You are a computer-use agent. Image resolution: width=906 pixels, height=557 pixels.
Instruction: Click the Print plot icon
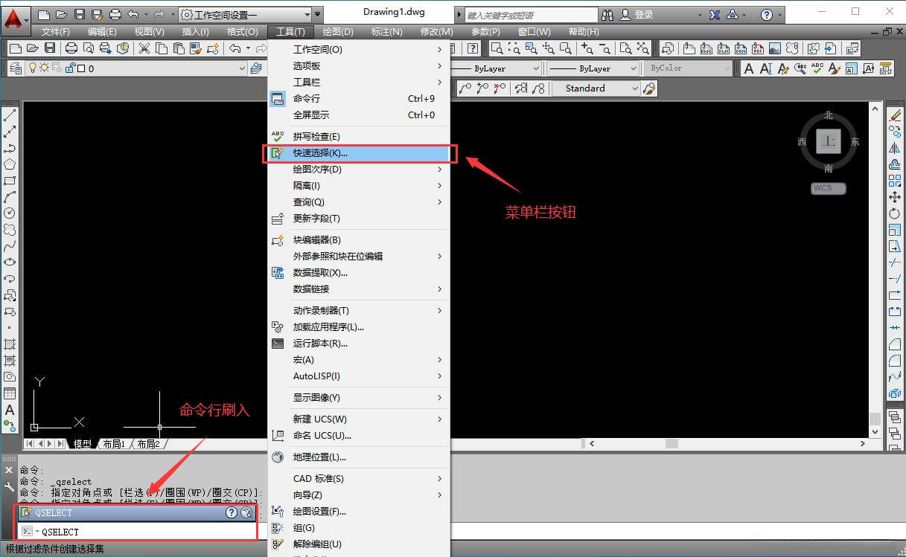(x=71, y=48)
